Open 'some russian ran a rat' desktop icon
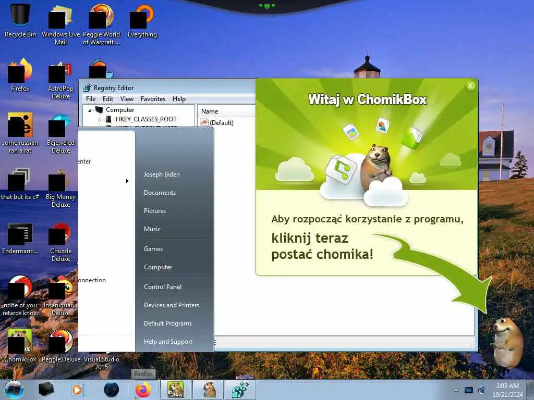534x400 pixels. tap(20, 133)
